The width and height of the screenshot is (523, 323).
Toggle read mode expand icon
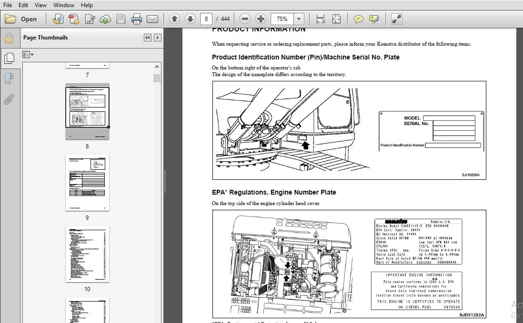click(397, 19)
